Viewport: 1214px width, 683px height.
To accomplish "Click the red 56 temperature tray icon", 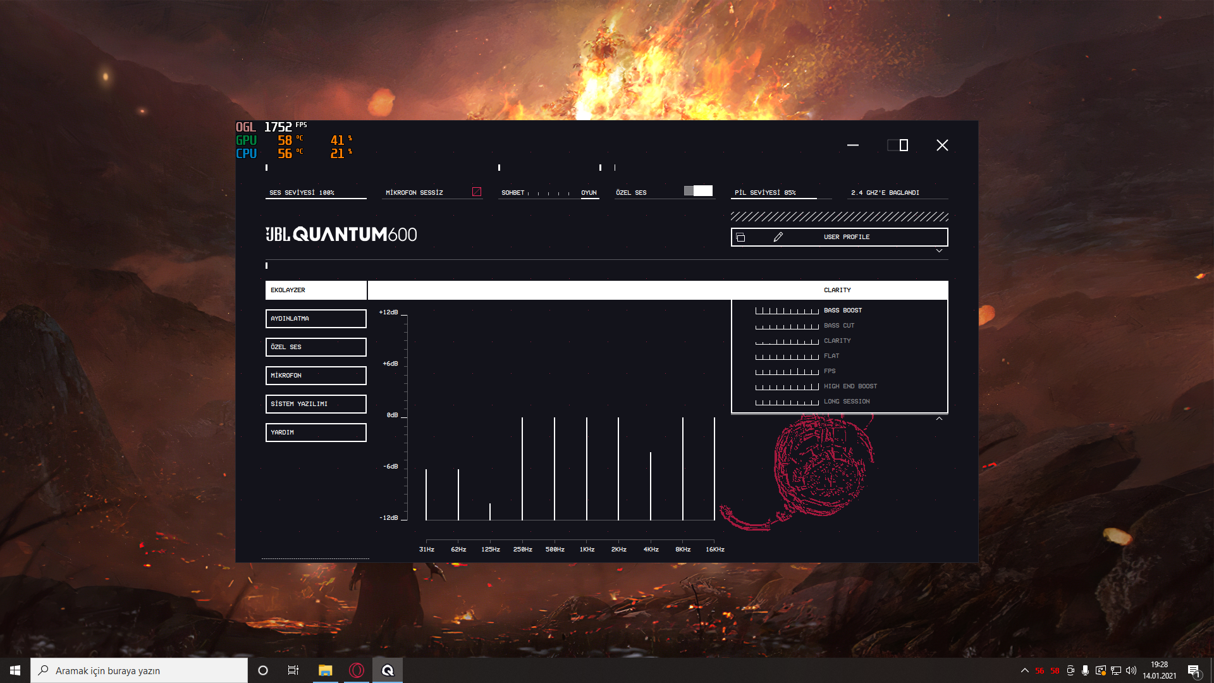I will point(1039,671).
